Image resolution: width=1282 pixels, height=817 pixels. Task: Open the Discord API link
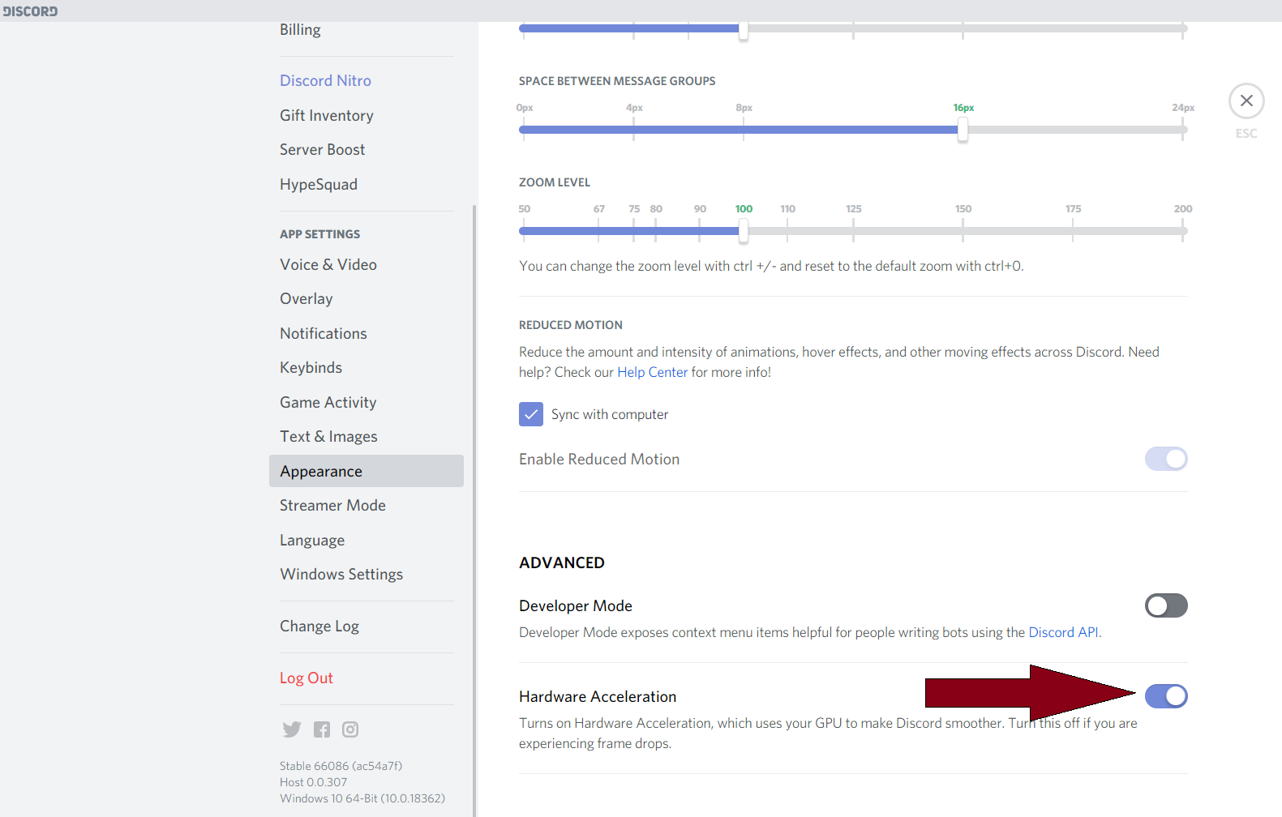1064,632
